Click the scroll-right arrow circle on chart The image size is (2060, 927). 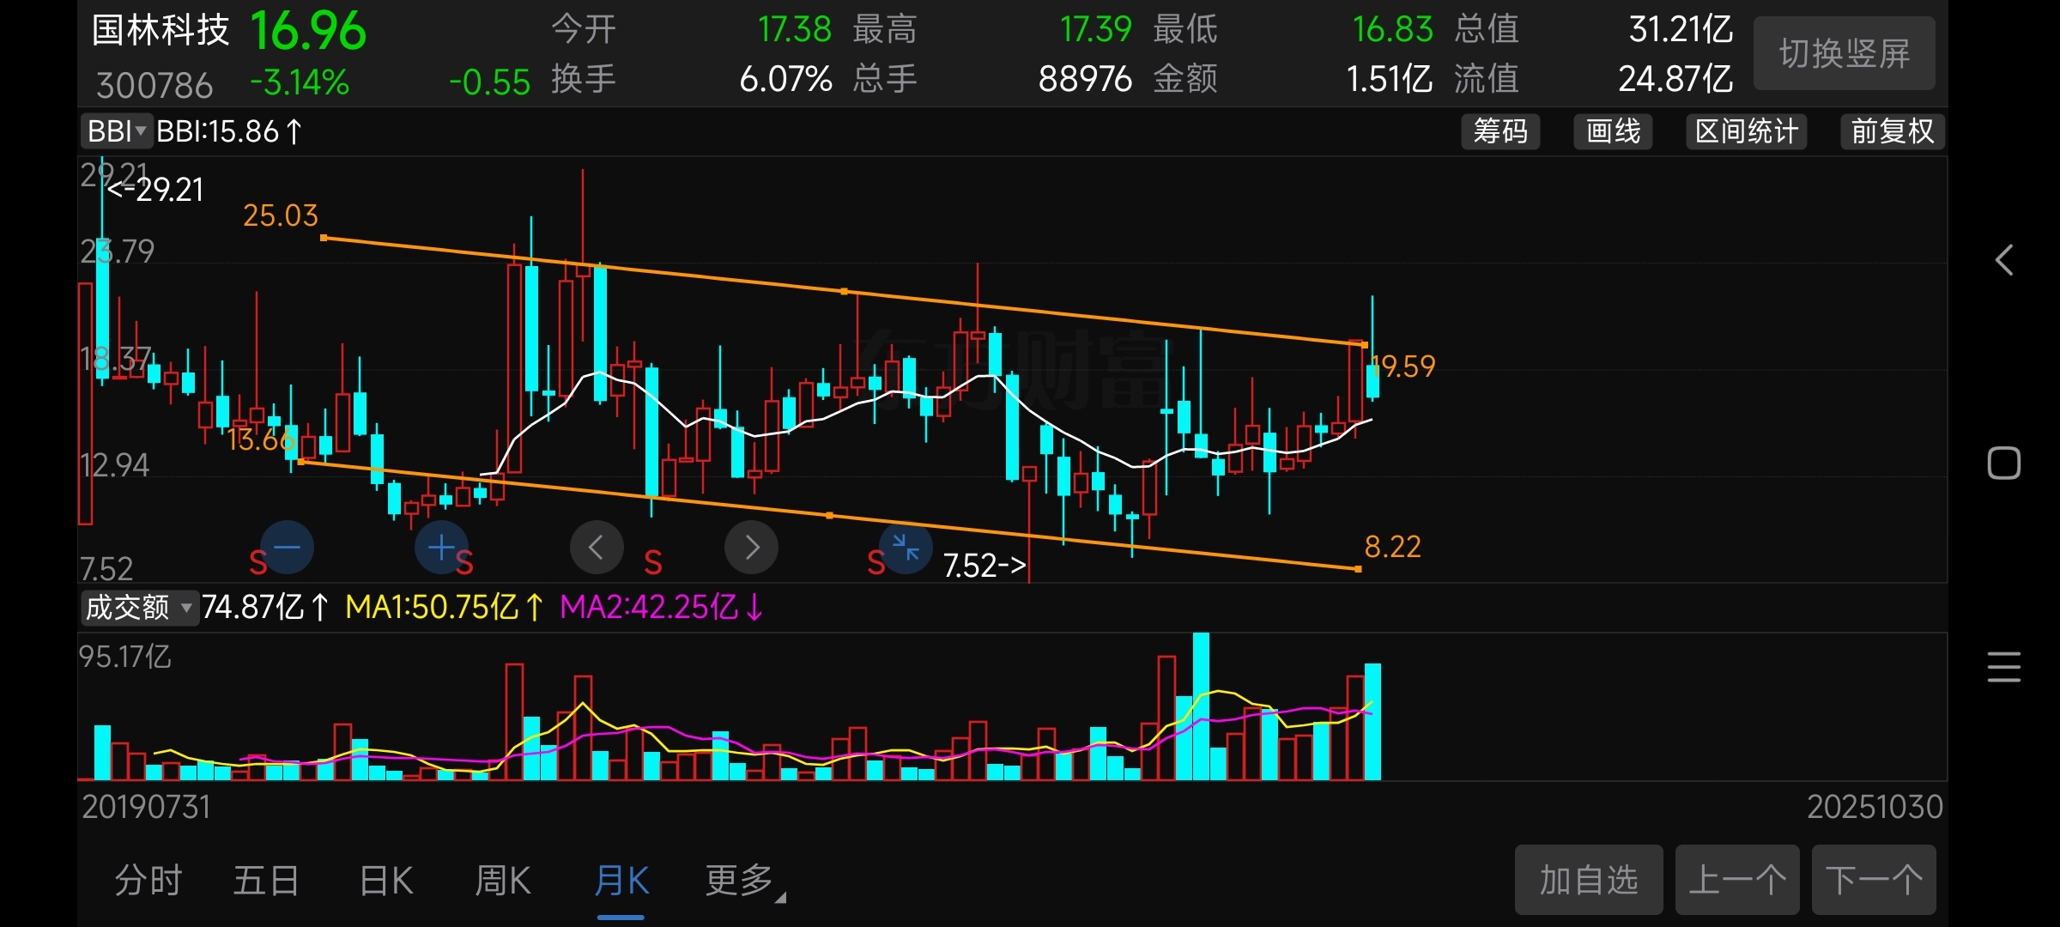[751, 548]
